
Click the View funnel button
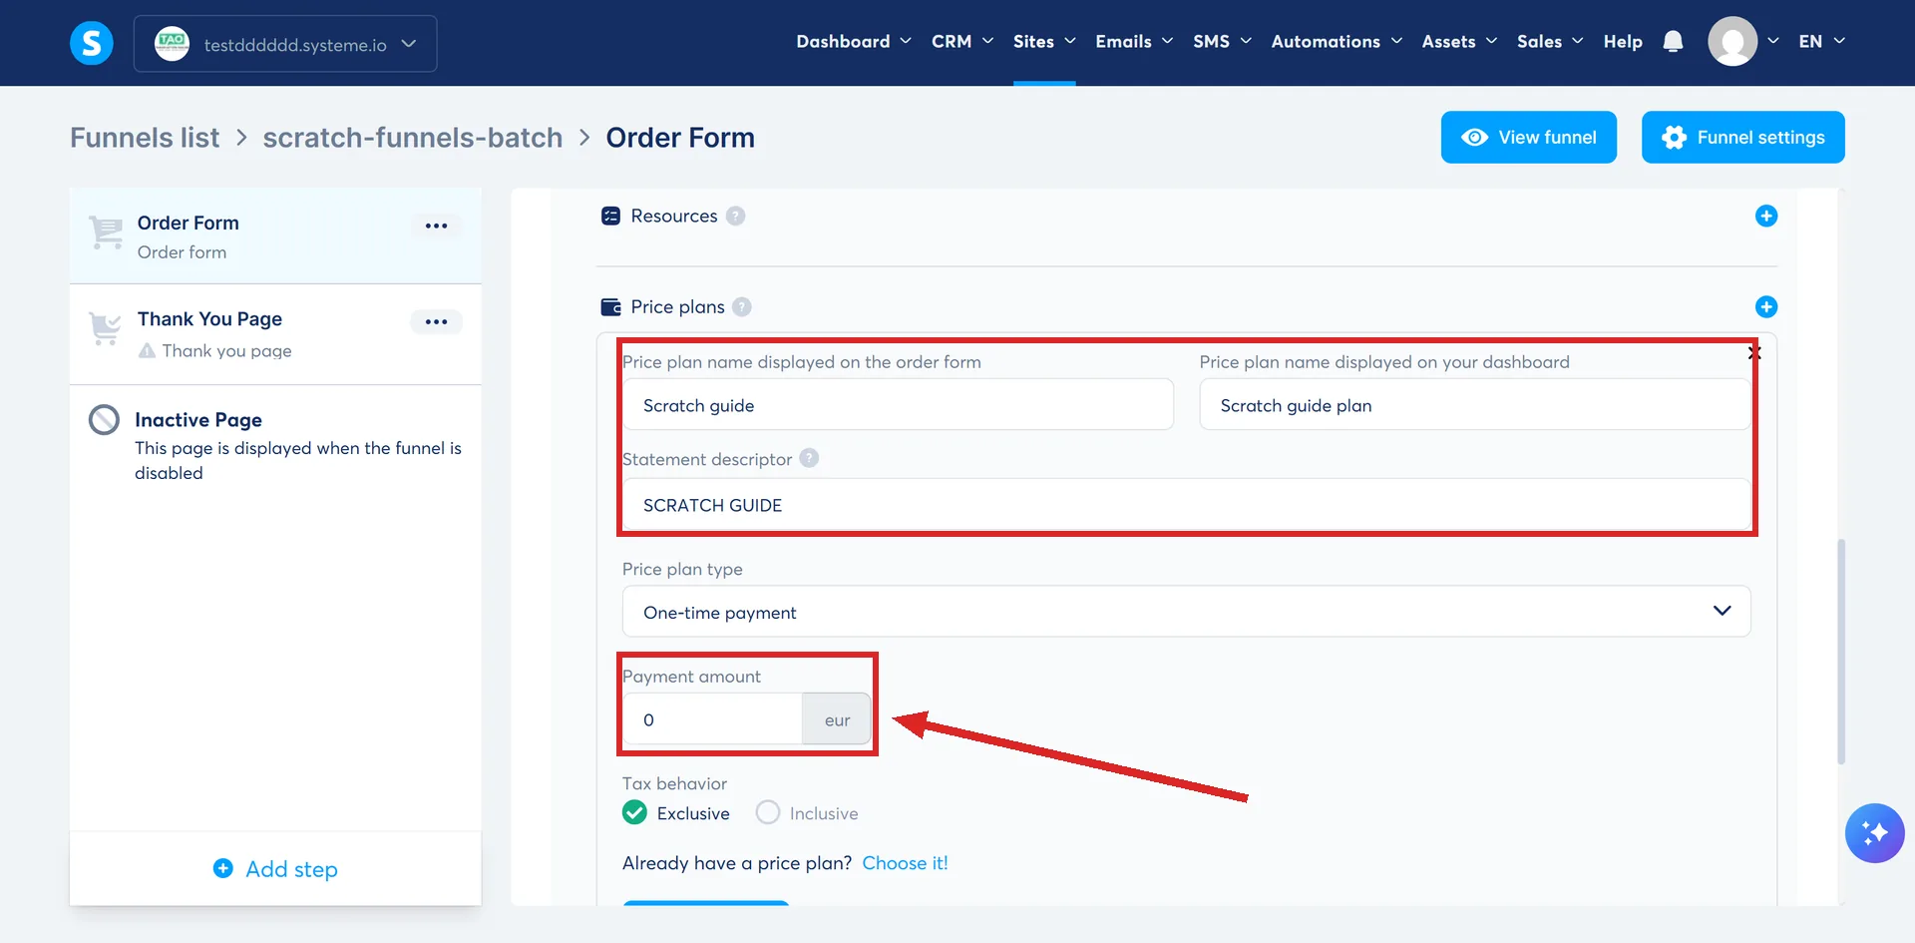1528,137
